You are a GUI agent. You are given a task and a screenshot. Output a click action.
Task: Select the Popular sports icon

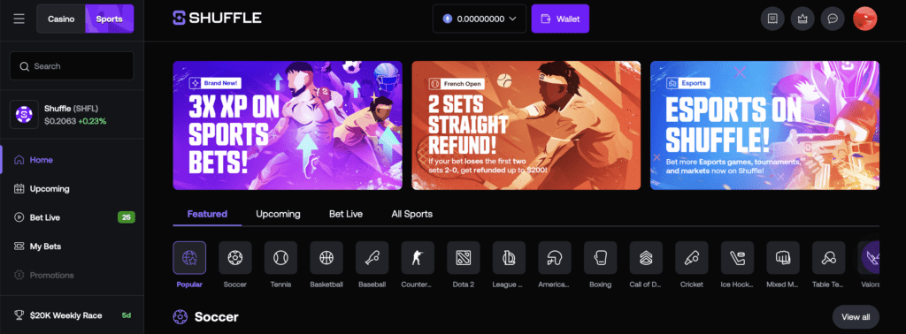[x=189, y=258]
